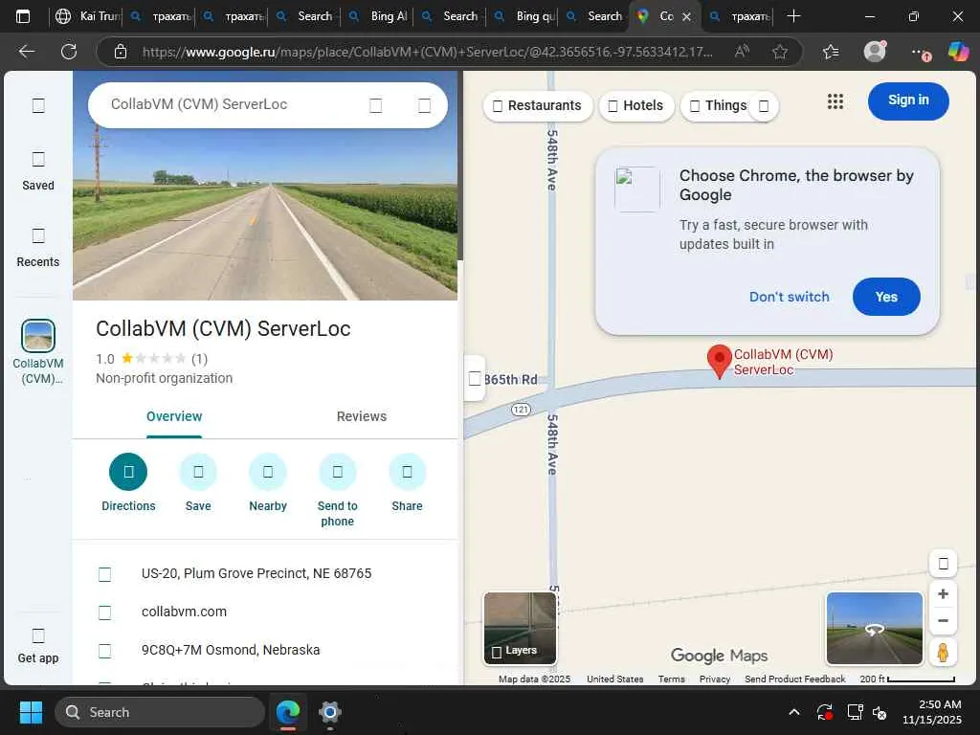Open the Recents sidebar item
This screenshot has width=980, height=735.
38,248
